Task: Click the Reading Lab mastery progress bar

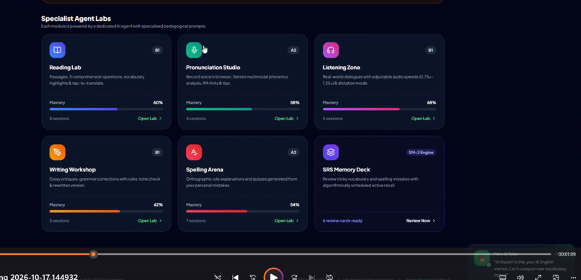Action: (106, 109)
